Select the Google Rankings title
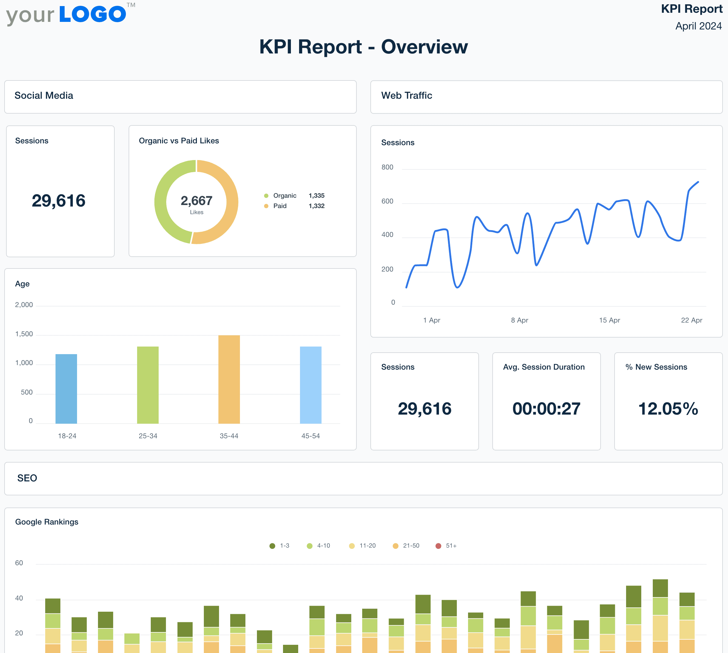The image size is (728, 653). pyautogui.click(x=47, y=522)
